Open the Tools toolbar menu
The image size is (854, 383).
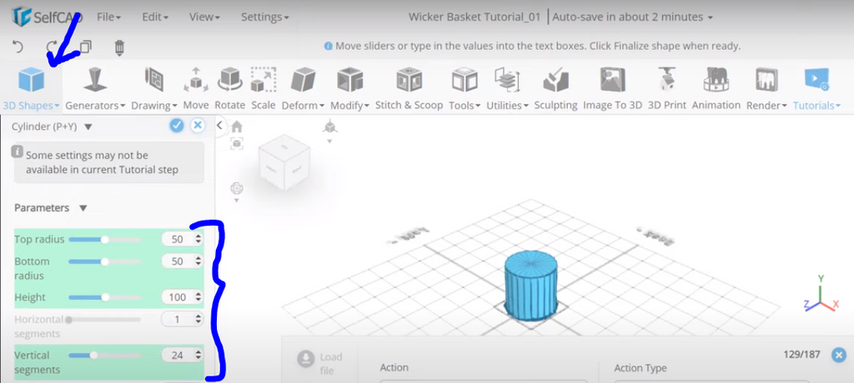pyautogui.click(x=465, y=89)
